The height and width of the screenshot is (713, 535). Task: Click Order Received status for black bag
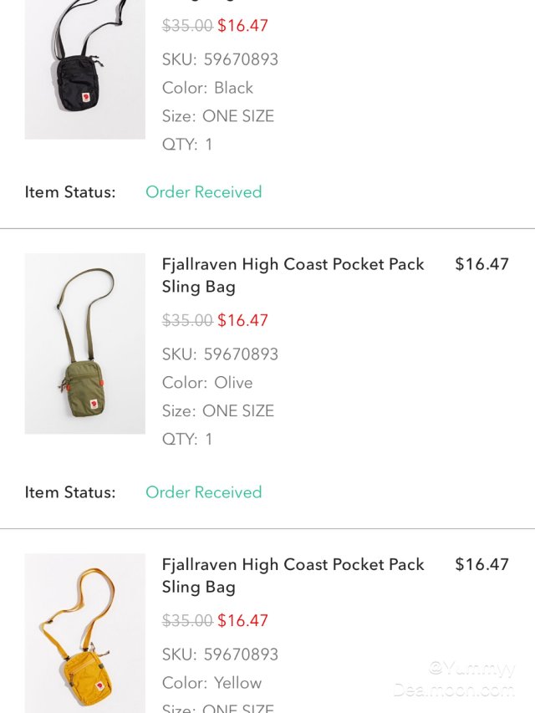pos(203,192)
